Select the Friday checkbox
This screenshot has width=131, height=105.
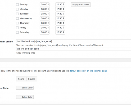(17, 28)
